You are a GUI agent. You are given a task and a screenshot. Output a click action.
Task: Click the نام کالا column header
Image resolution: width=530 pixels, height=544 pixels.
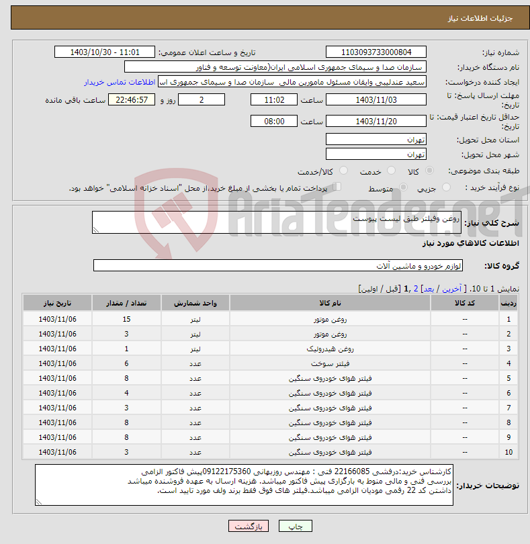(x=330, y=303)
